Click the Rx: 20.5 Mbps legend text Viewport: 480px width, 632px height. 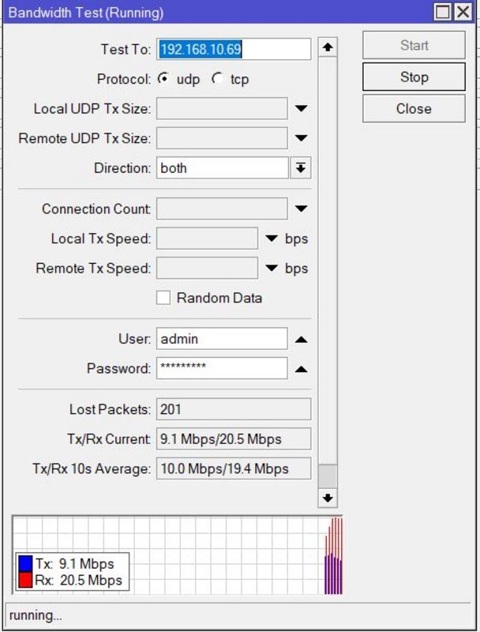[78, 580]
